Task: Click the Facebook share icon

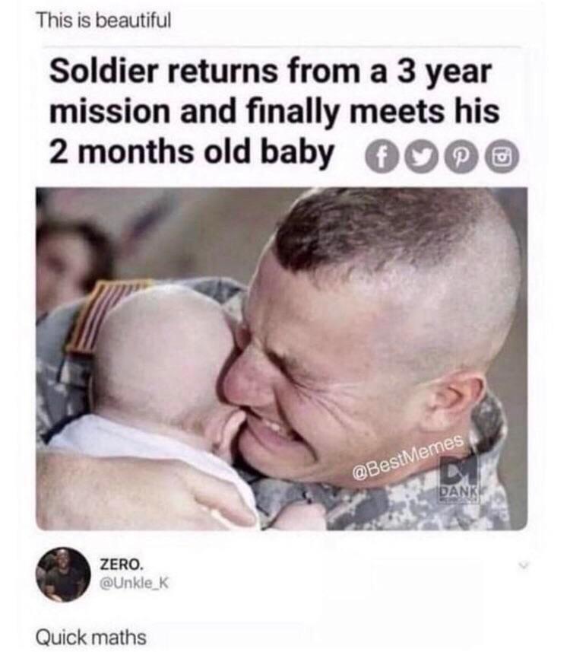Action: tap(381, 157)
